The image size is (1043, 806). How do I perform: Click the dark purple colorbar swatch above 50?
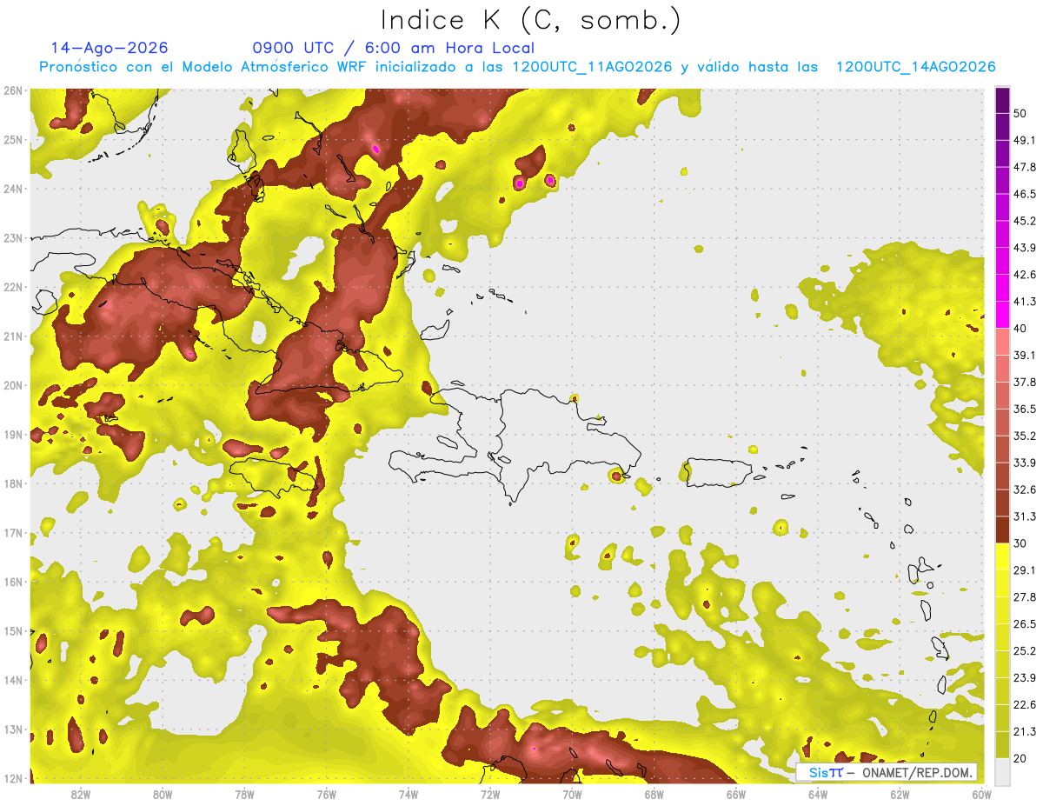(x=1002, y=100)
